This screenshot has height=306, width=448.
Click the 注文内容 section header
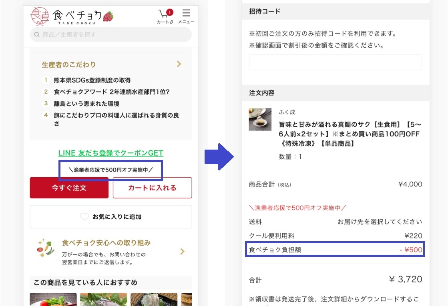click(335, 93)
